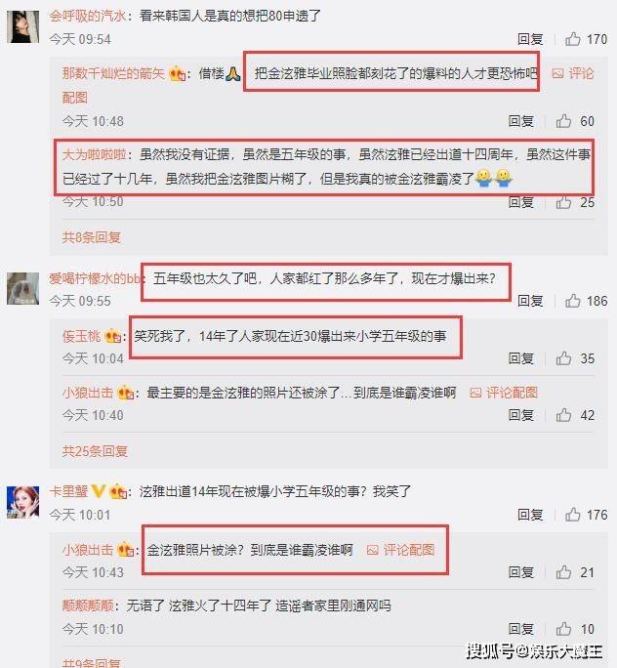Visit 小狼出击 profile in the 10:40 reply
Viewport: 617px width, 668px height.
click(x=88, y=393)
